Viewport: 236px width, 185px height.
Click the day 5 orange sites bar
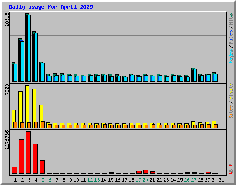coord(43,124)
